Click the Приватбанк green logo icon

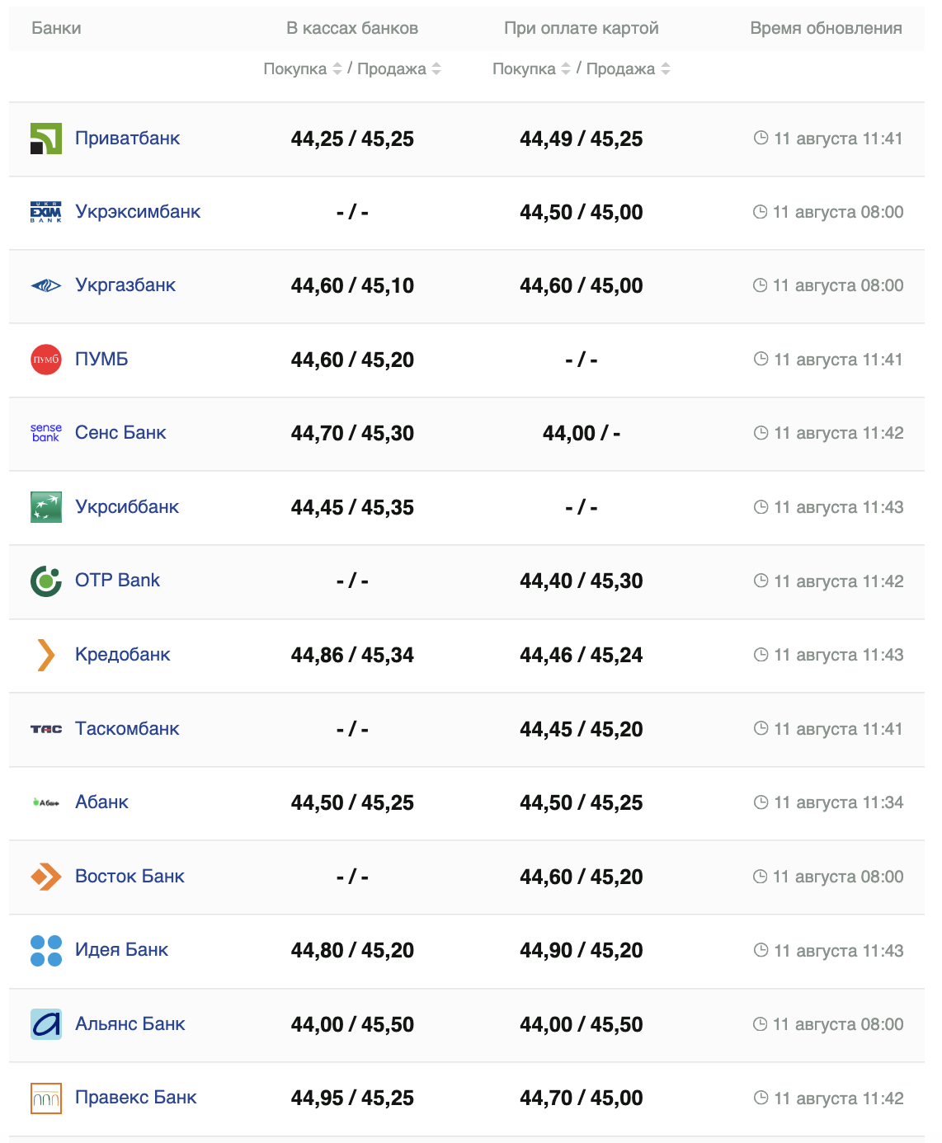[x=46, y=139]
